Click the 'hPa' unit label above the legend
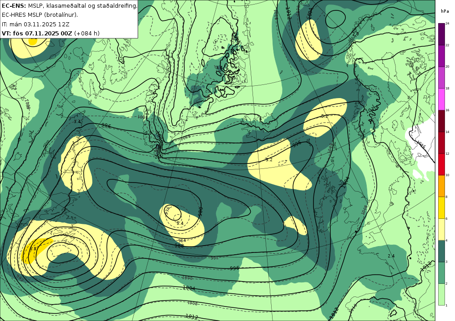 click(x=445, y=11)
